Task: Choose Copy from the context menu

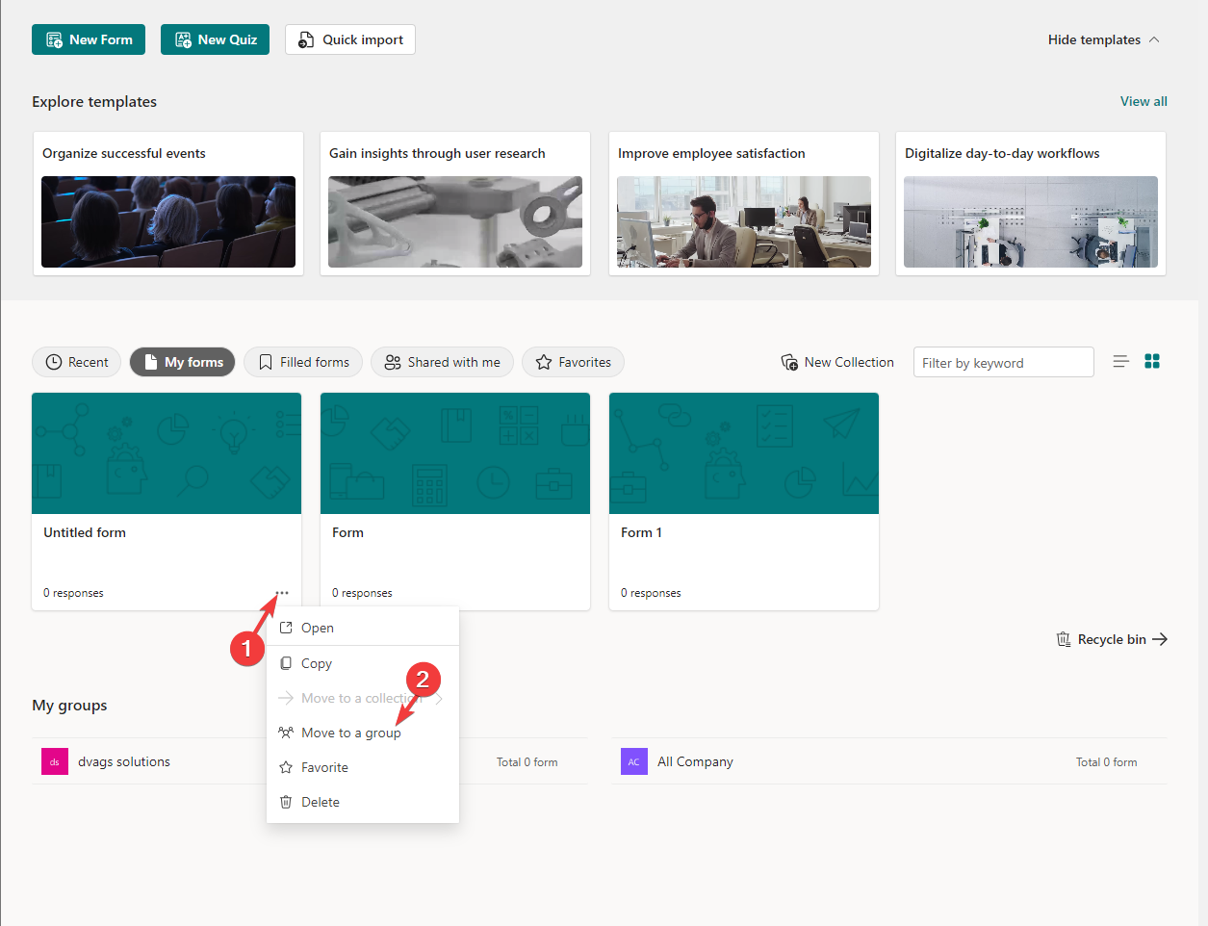Action: (x=363, y=663)
